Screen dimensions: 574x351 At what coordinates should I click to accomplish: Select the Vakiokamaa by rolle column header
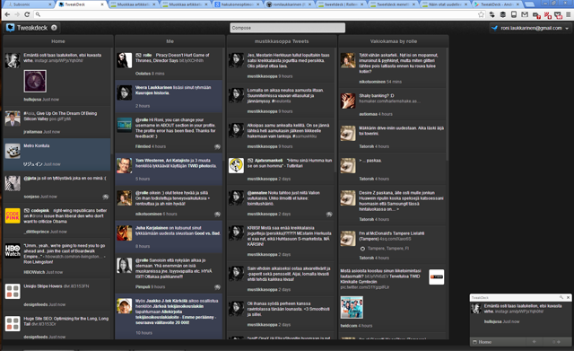point(394,41)
